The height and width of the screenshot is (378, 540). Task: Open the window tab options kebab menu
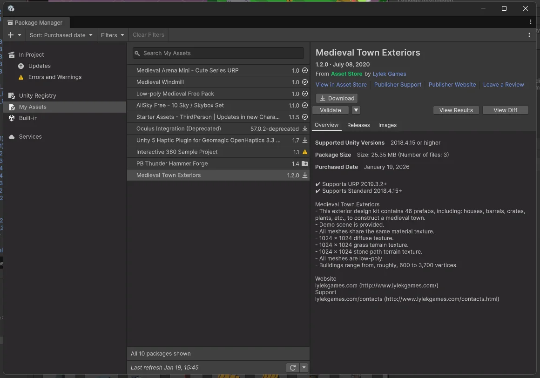tap(530, 22)
